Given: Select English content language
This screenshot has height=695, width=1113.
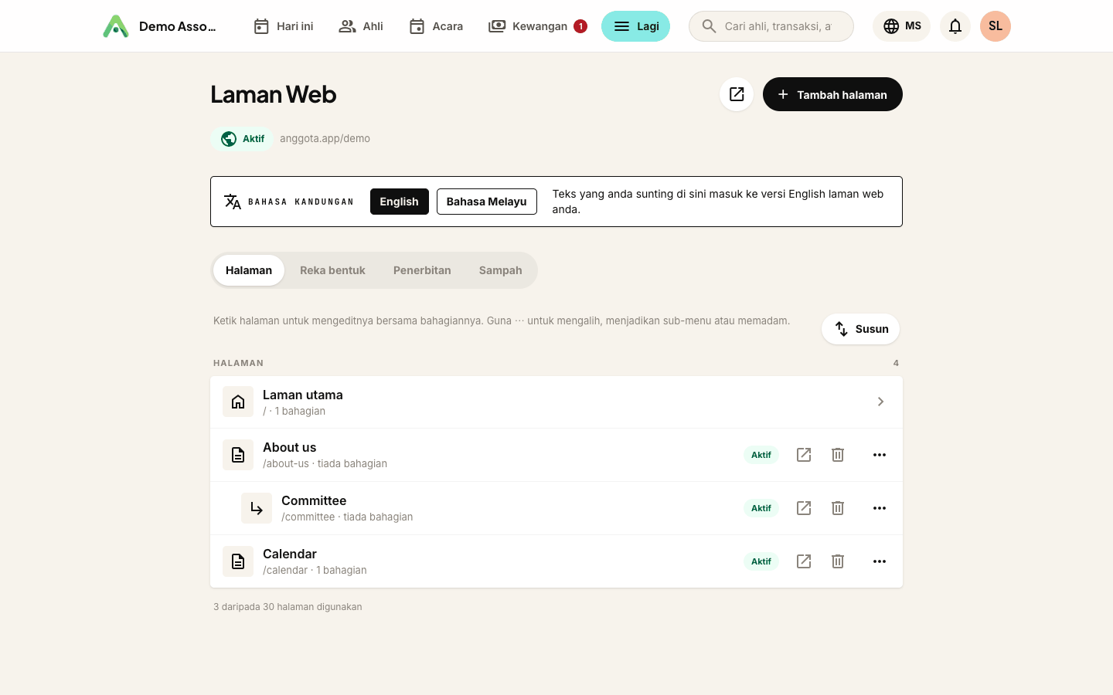Looking at the screenshot, I should (x=399, y=202).
